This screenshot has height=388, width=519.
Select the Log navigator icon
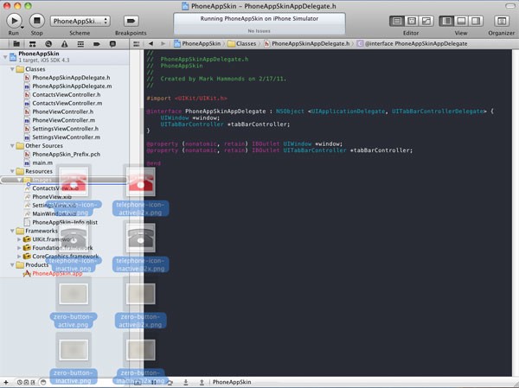coord(112,44)
